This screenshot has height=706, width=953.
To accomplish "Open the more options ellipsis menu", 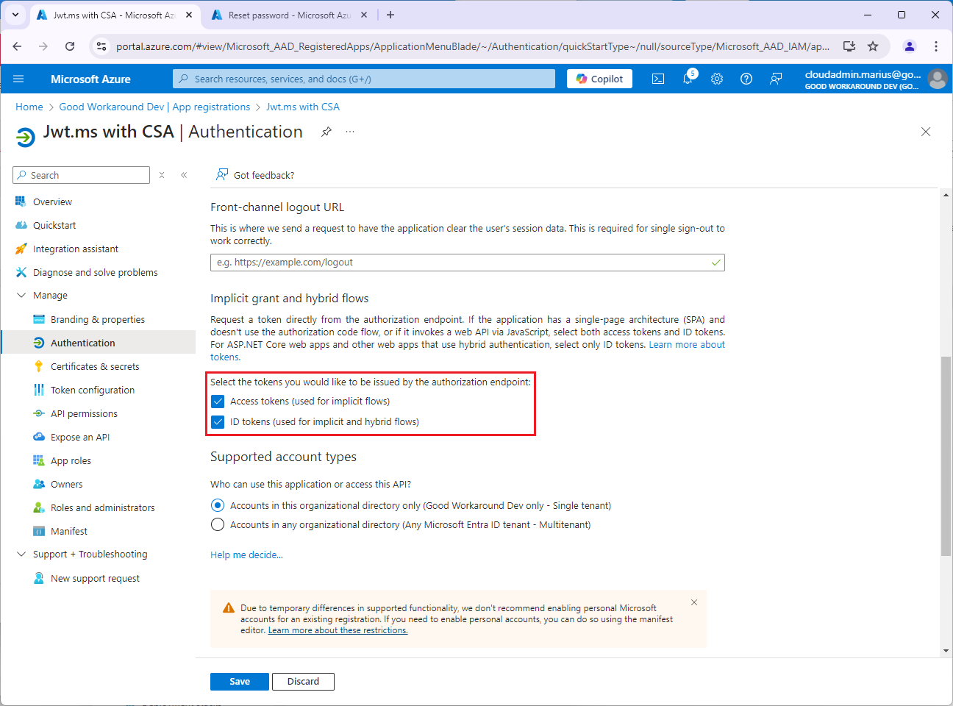I will click(x=350, y=132).
